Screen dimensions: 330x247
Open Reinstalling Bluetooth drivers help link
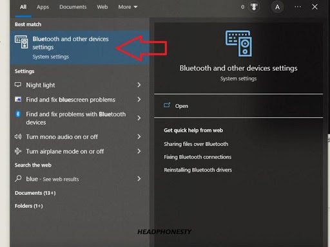pos(198,170)
